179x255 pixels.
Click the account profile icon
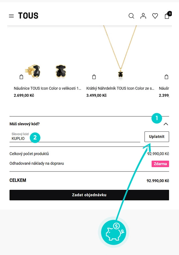143,16
